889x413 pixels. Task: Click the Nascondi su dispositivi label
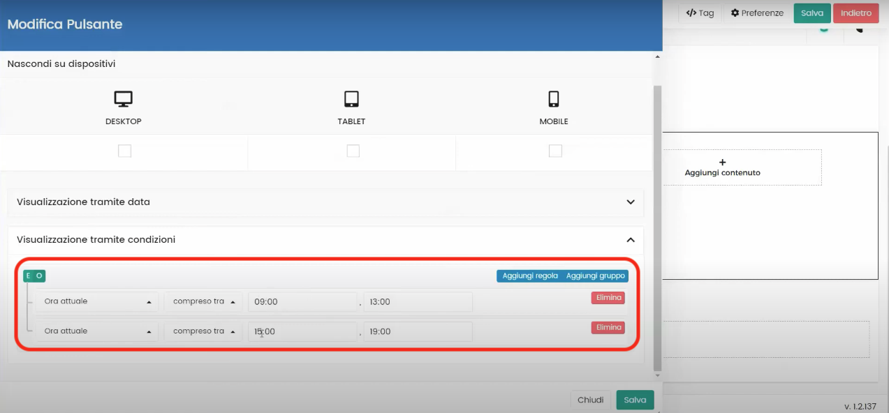point(61,63)
